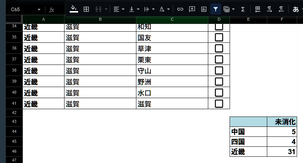303x163 pixels.
Task: Open the borders tool
Action: pos(86,9)
